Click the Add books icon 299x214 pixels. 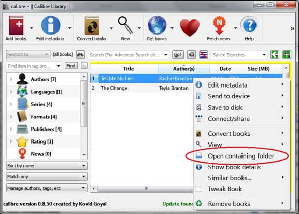pyautogui.click(x=17, y=25)
